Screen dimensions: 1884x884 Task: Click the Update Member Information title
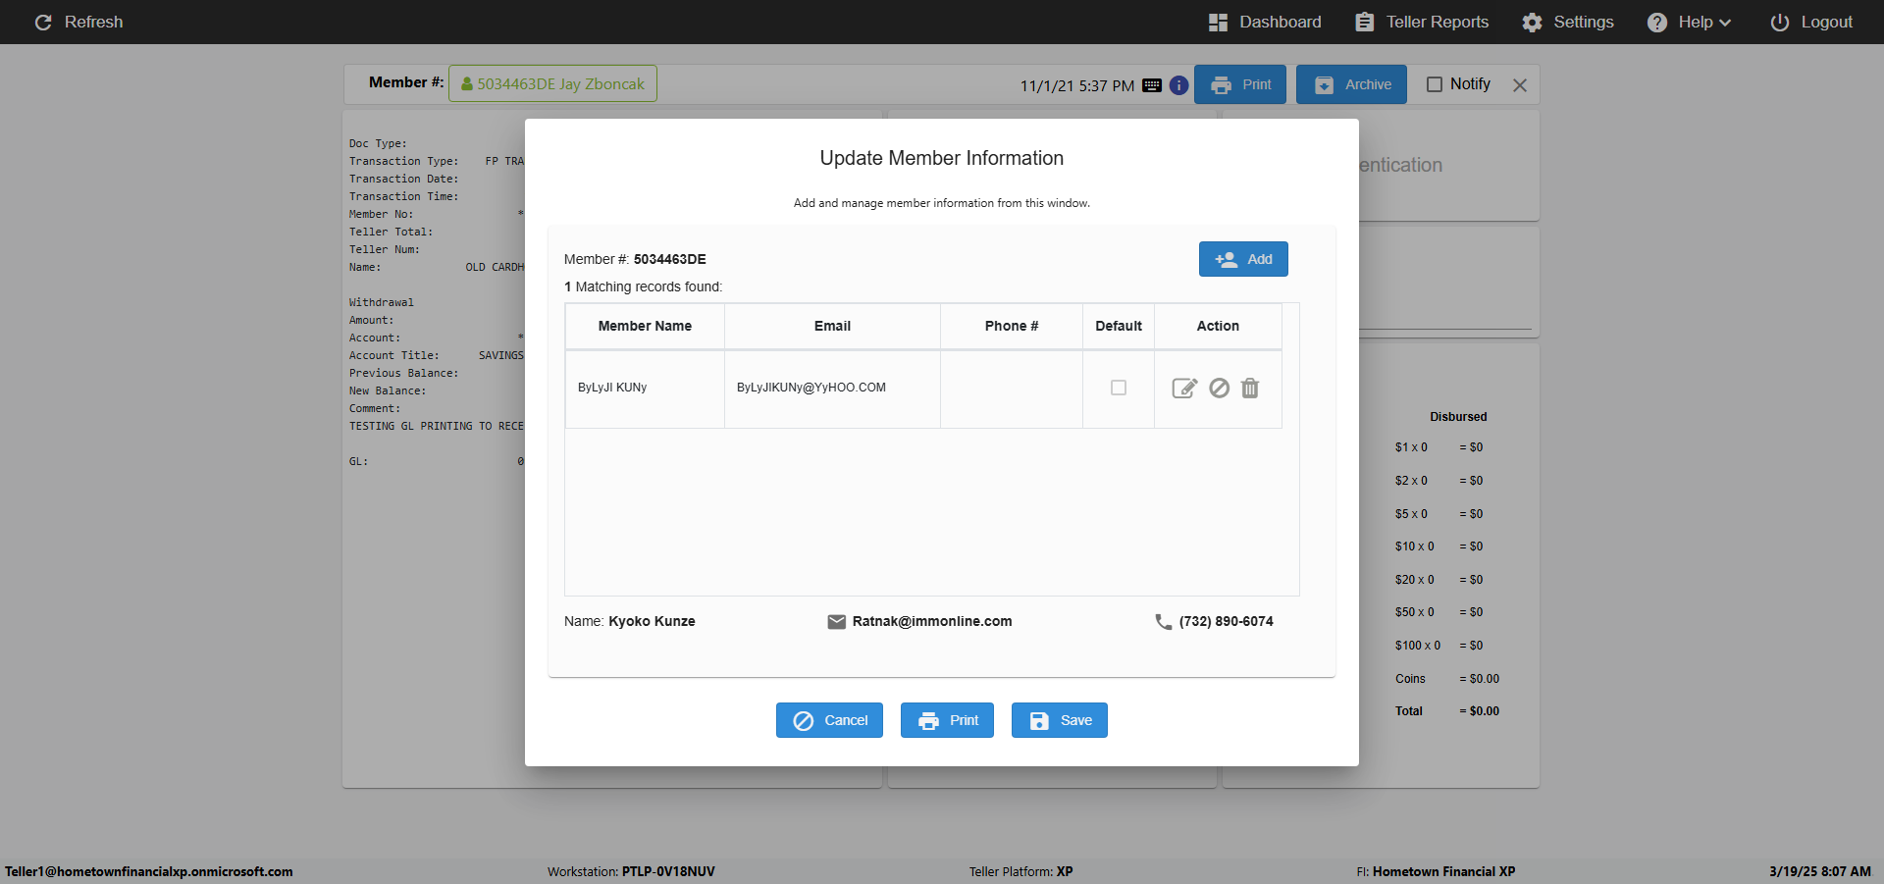pos(942,158)
